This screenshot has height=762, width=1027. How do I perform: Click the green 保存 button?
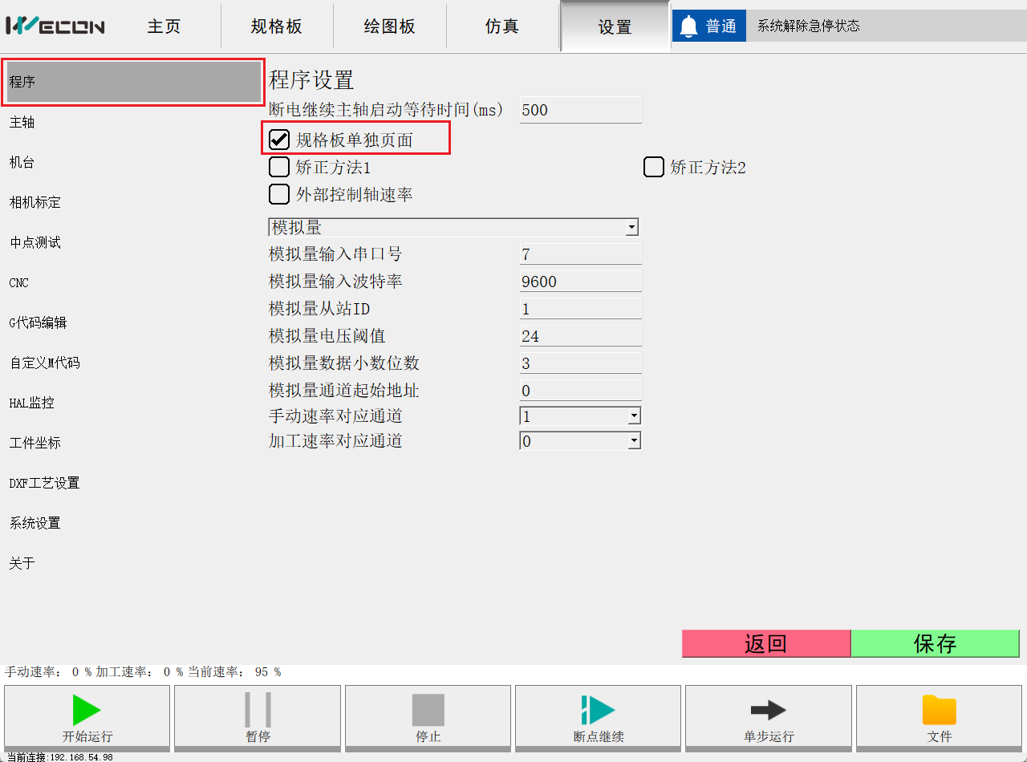point(935,643)
